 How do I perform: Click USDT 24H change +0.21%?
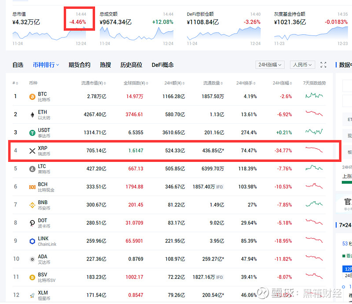point(284,133)
